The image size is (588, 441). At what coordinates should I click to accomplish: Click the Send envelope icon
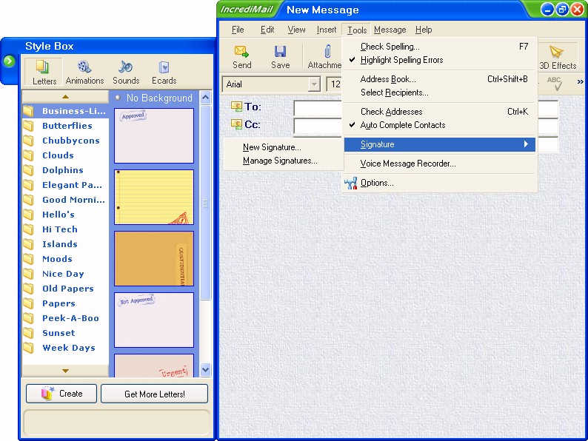tap(241, 52)
